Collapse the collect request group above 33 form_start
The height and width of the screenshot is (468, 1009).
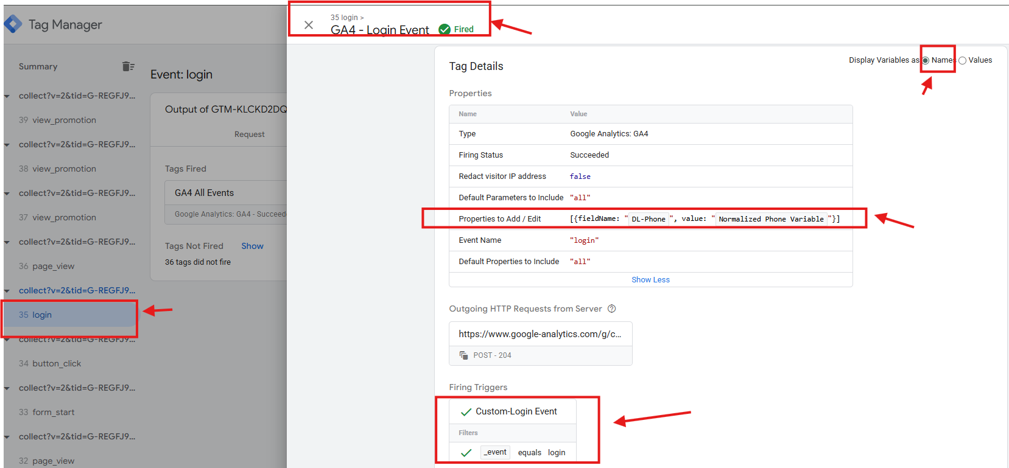7,388
